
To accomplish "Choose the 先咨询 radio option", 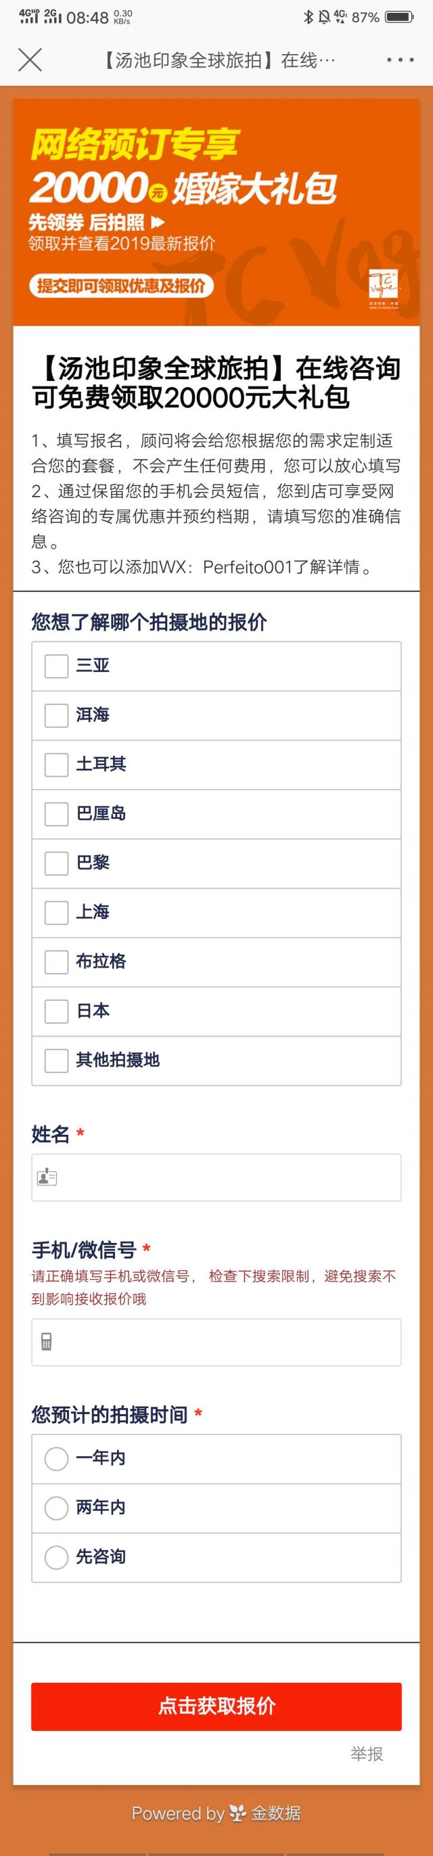I will (x=56, y=1557).
